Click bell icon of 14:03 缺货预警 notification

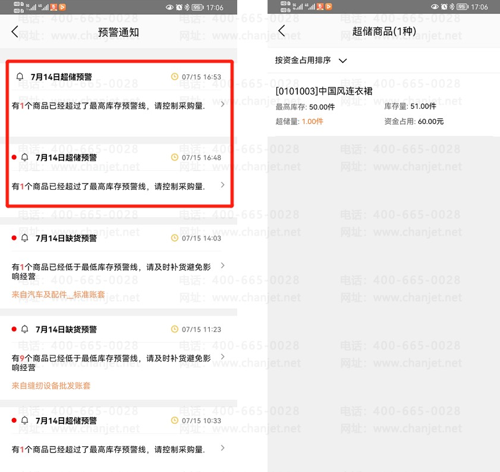24,238
